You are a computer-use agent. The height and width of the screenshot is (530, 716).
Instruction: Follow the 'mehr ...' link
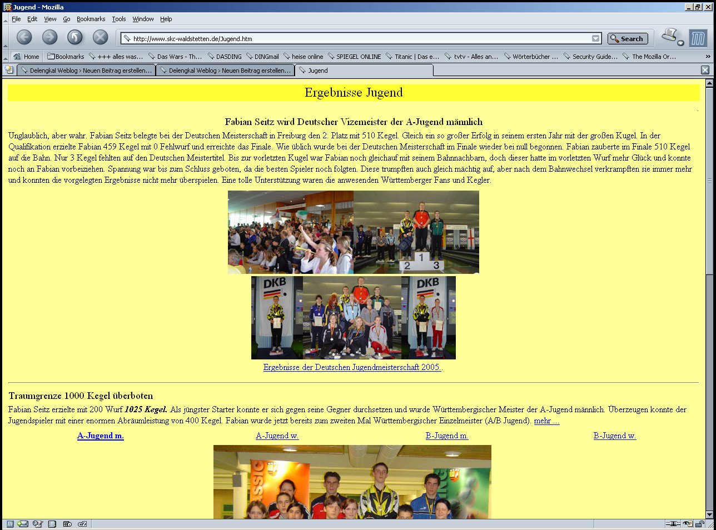tap(546, 421)
